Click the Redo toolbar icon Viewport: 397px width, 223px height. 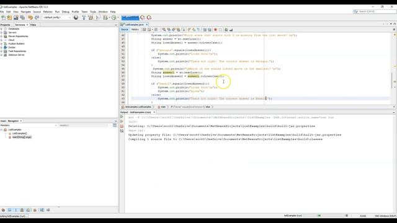click(x=37, y=17)
